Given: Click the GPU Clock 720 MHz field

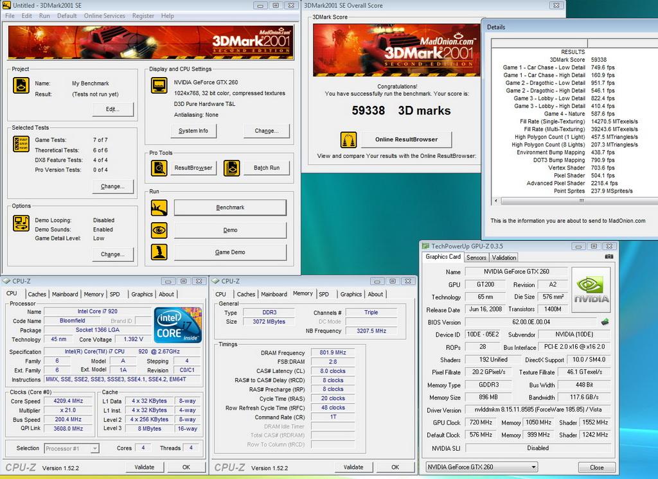Looking at the screenshot, I should (x=481, y=422).
